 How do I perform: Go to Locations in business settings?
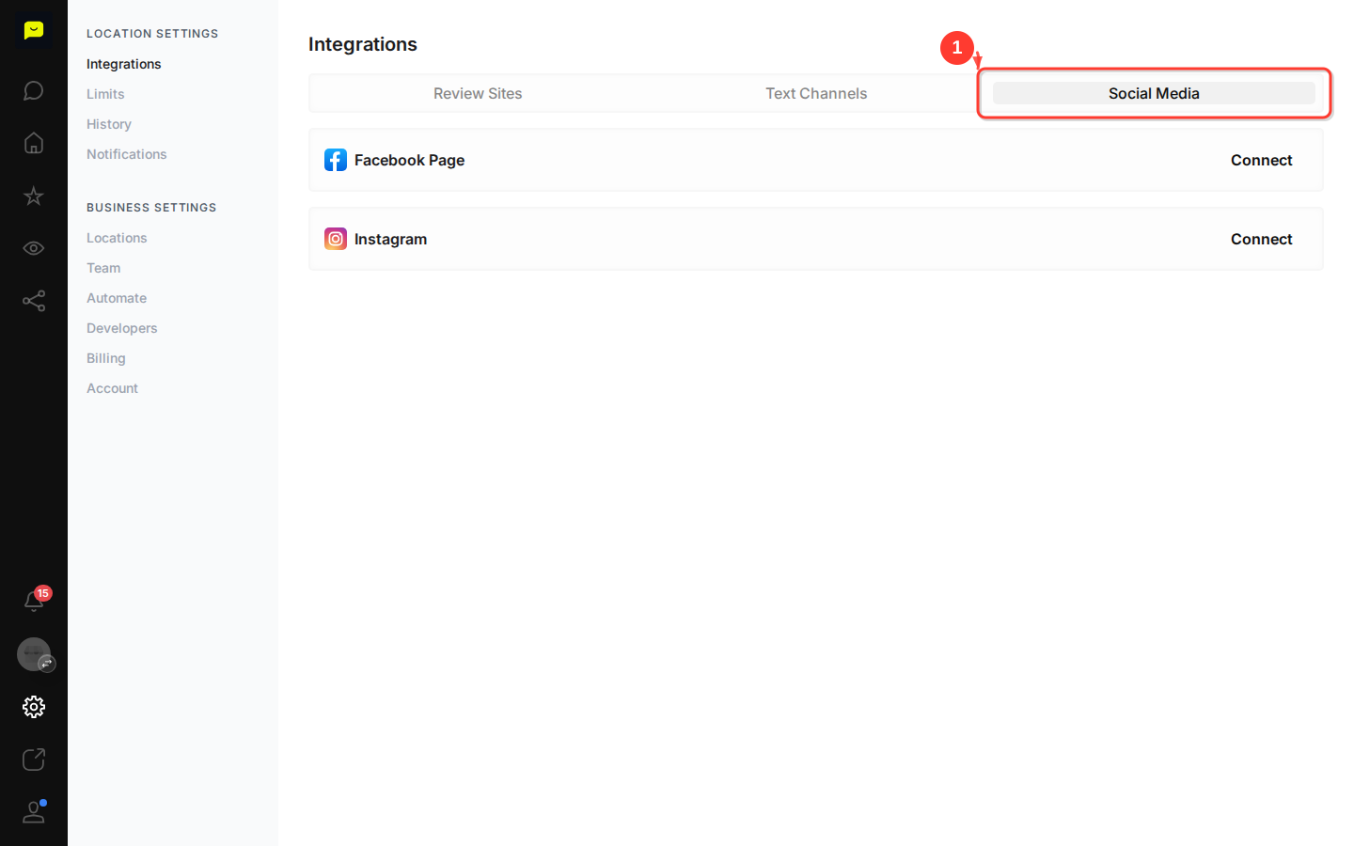pos(117,238)
